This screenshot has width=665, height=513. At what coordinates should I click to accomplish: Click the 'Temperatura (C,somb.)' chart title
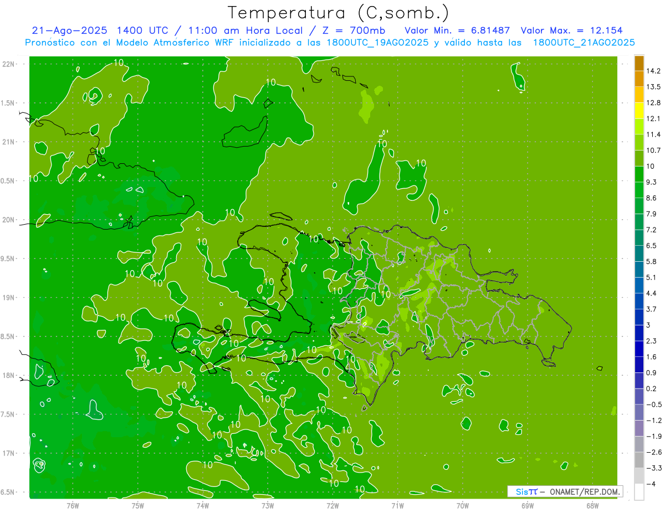[339, 13]
